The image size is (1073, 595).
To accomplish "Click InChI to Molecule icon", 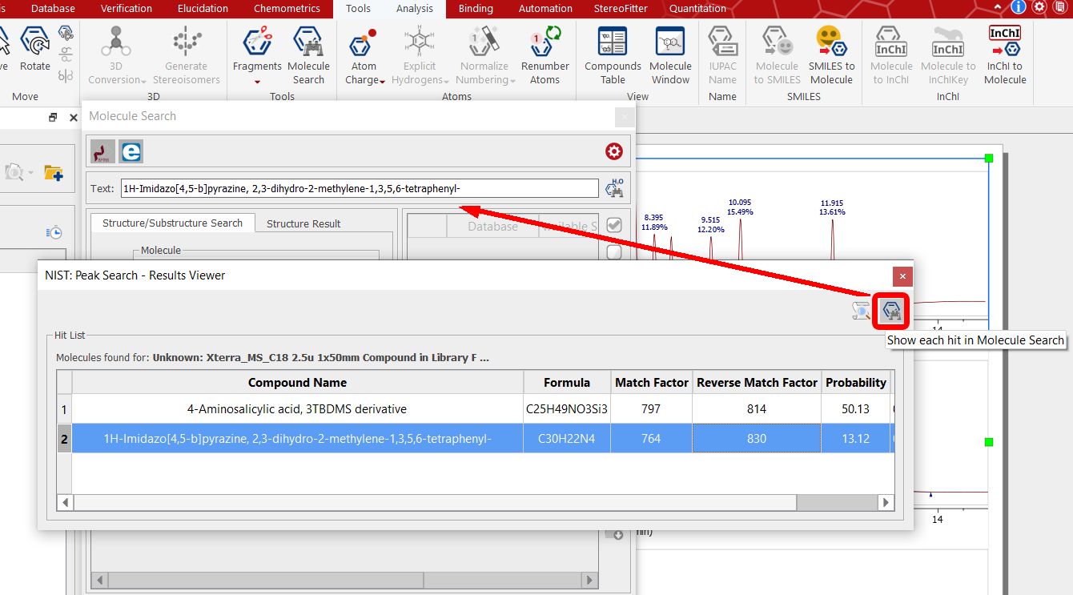I will pyautogui.click(x=1005, y=54).
